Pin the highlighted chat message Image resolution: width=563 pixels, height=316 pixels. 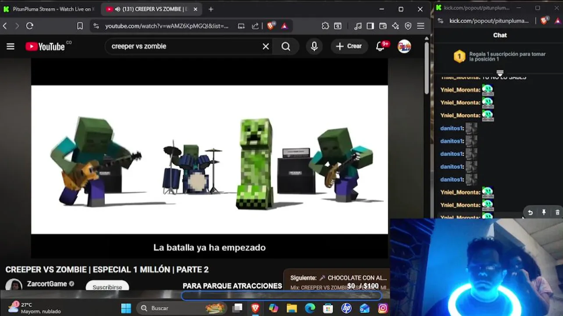click(544, 212)
